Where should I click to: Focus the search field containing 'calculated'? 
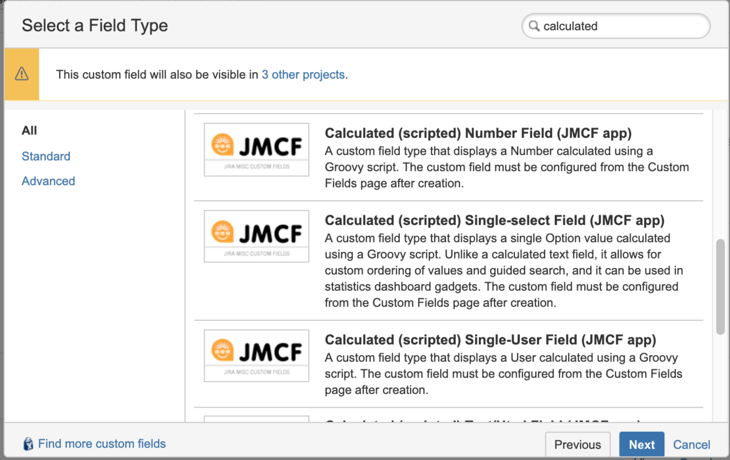pyautogui.click(x=616, y=26)
